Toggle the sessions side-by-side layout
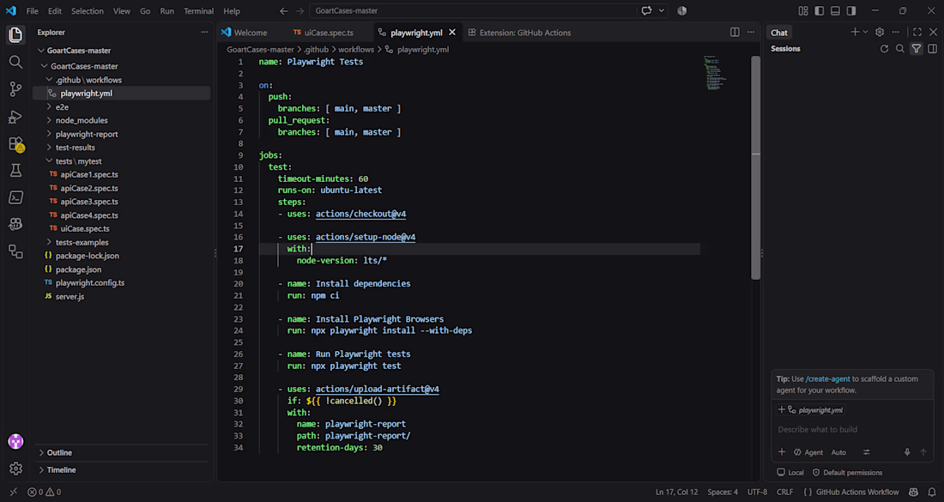The height and width of the screenshot is (502, 944). [x=933, y=49]
